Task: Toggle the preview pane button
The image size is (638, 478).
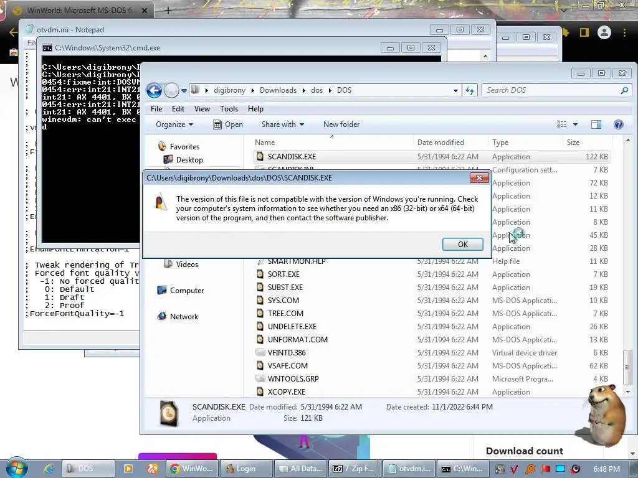Action: pyautogui.click(x=596, y=124)
